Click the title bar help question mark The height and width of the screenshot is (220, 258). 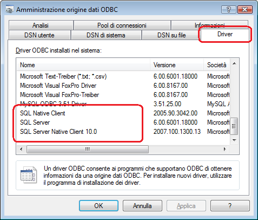pos(229,9)
